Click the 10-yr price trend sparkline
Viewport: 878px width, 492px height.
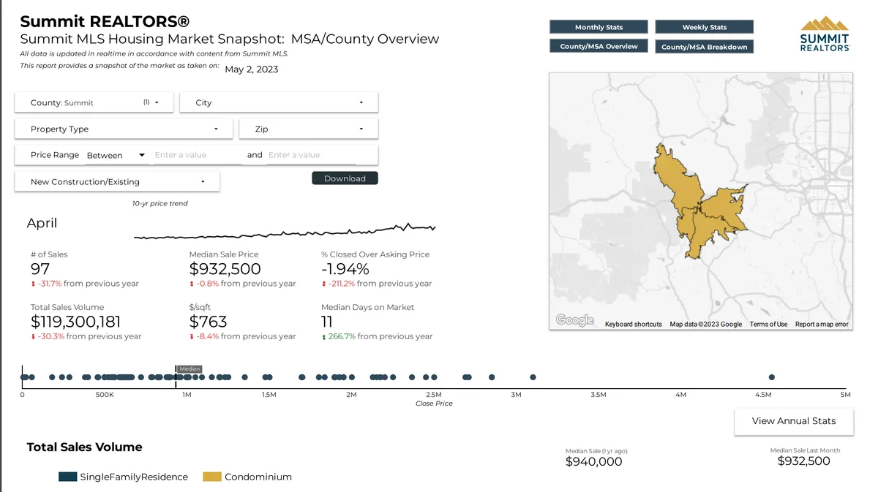(285, 232)
